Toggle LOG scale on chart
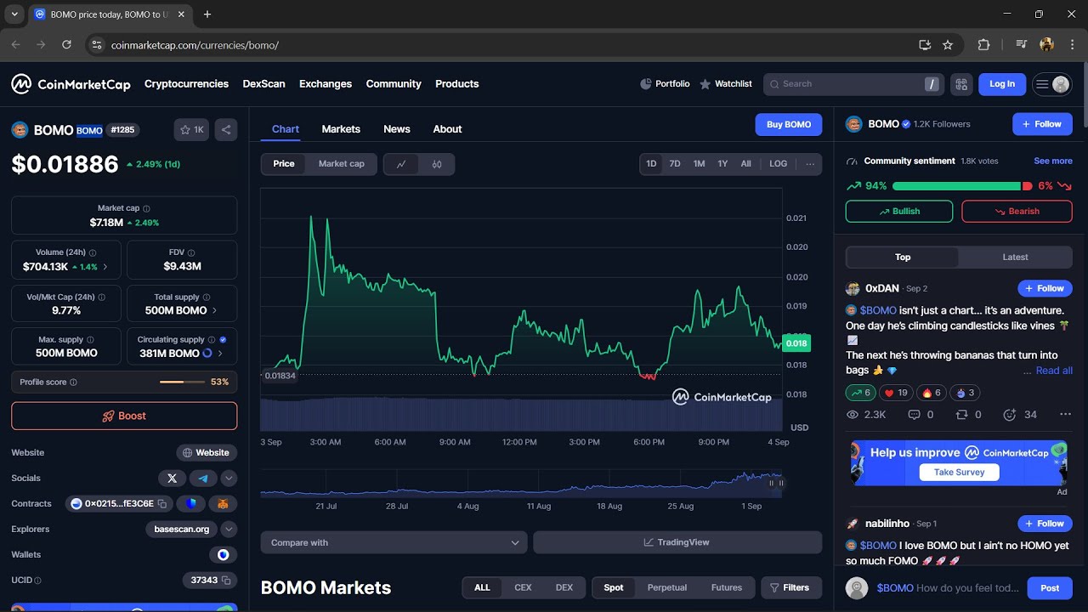The width and height of the screenshot is (1088, 612). 779,164
